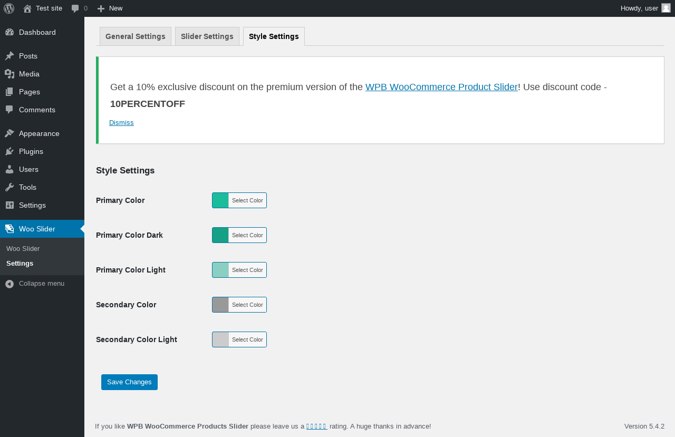Open the Settings sidebar menu item

42,205
